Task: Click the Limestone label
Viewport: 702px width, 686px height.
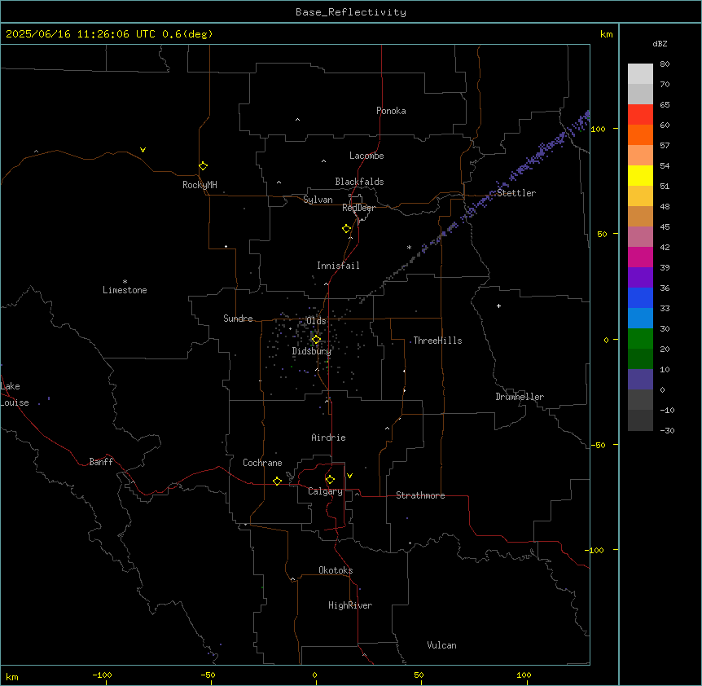Action: pyautogui.click(x=125, y=290)
